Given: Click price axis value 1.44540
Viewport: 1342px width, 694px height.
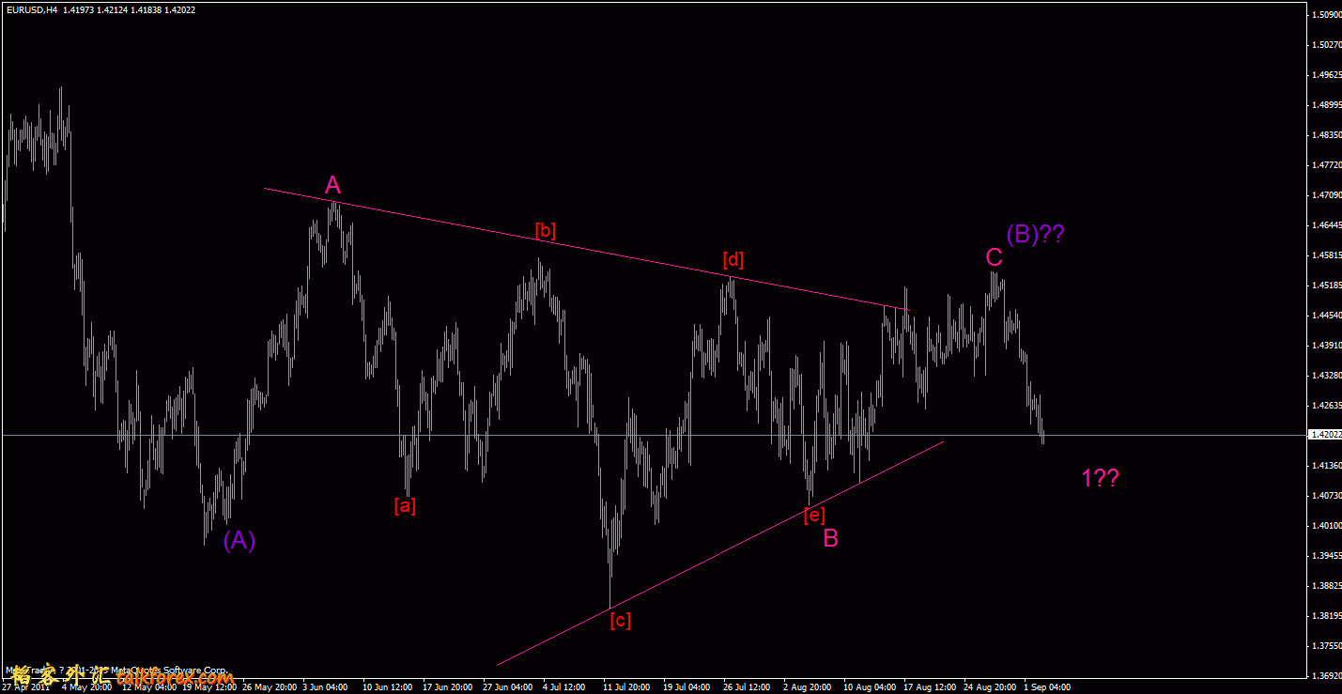Looking at the screenshot, I should [1326, 316].
